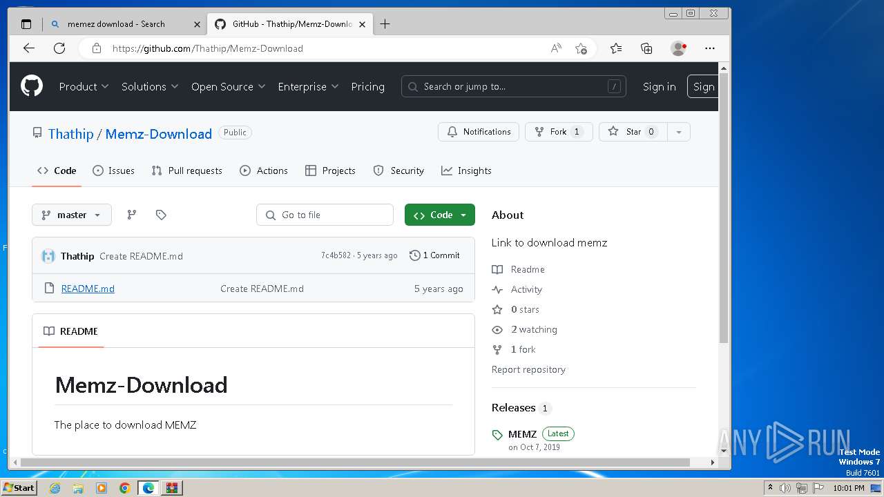Close the GitHub Memz-Download tab
This screenshot has height=497, width=884.
click(362, 24)
